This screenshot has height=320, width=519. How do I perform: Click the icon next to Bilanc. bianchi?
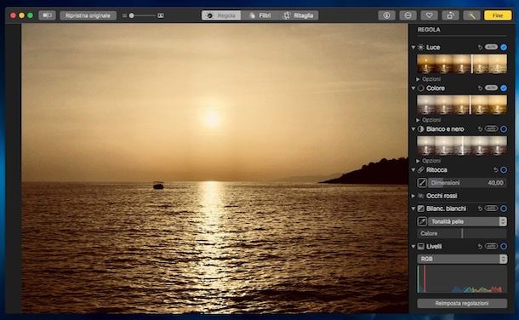coord(420,209)
